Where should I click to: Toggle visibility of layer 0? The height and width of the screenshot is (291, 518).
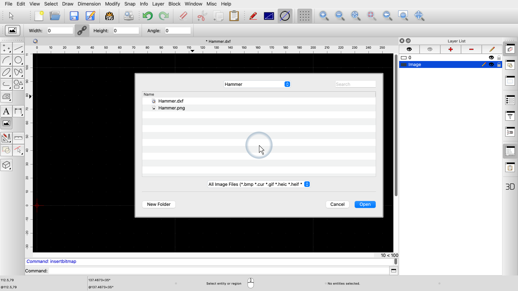(x=491, y=58)
